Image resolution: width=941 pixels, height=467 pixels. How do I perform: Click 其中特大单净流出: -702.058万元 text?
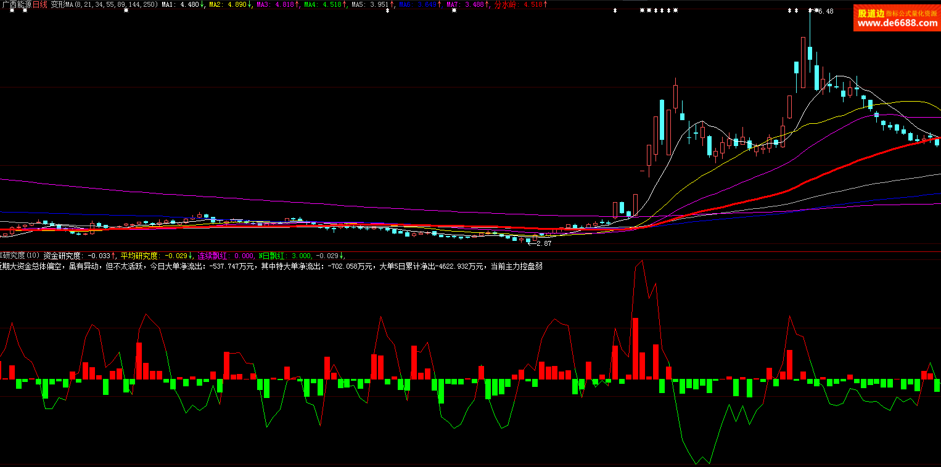pyautogui.click(x=317, y=266)
